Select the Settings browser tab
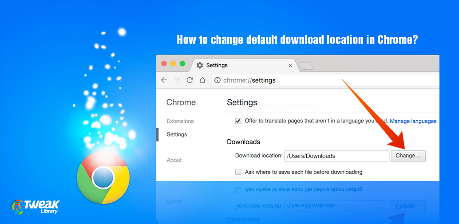 245,65
